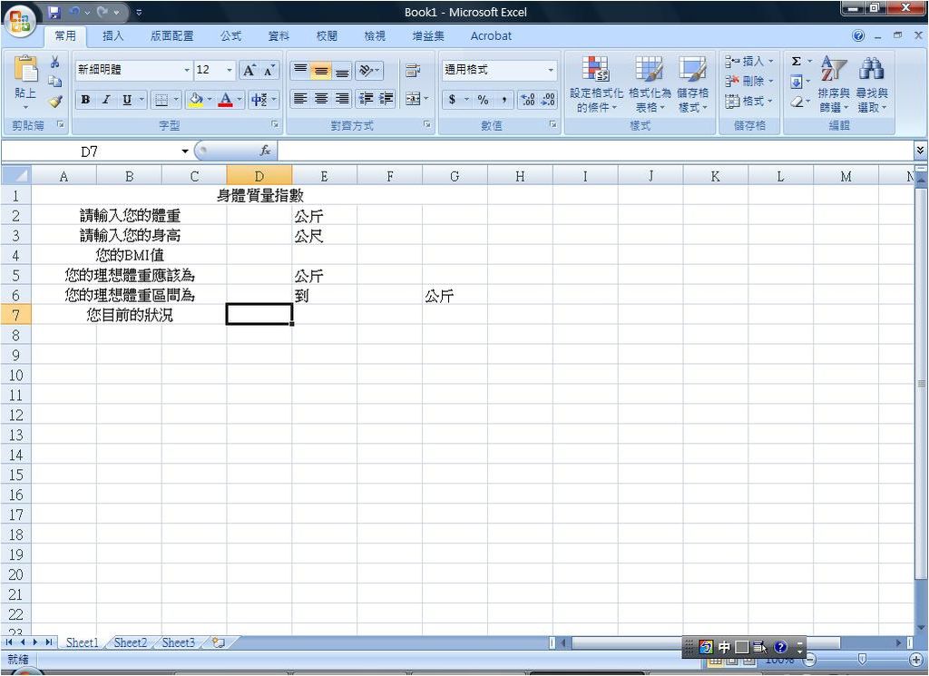Open Excel Help question mark
Image resolution: width=929 pixels, height=676 pixels.
[858, 35]
